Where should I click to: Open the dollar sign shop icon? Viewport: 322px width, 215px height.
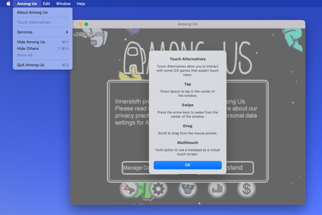(246, 189)
